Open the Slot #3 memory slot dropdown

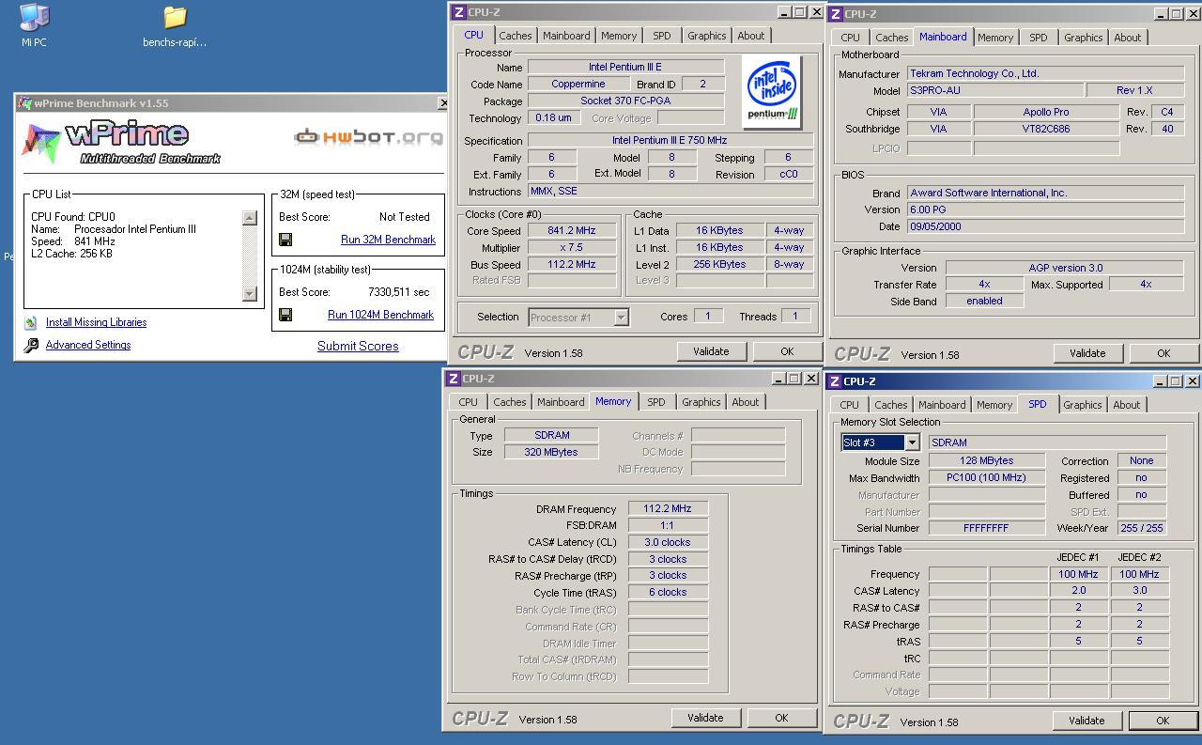click(x=912, y=442)
